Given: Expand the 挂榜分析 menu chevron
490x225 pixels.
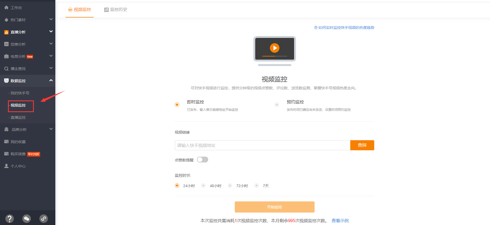Looking at the screenshot, I should click(x=51, y=44).
